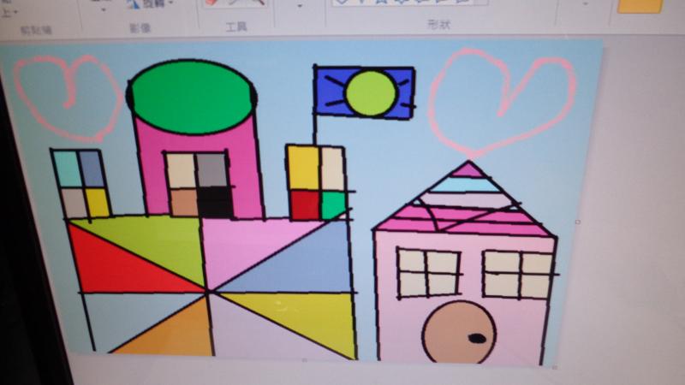
Task: Expand the Select dropdown arrow in the Image group
Action: coord(104,9)
